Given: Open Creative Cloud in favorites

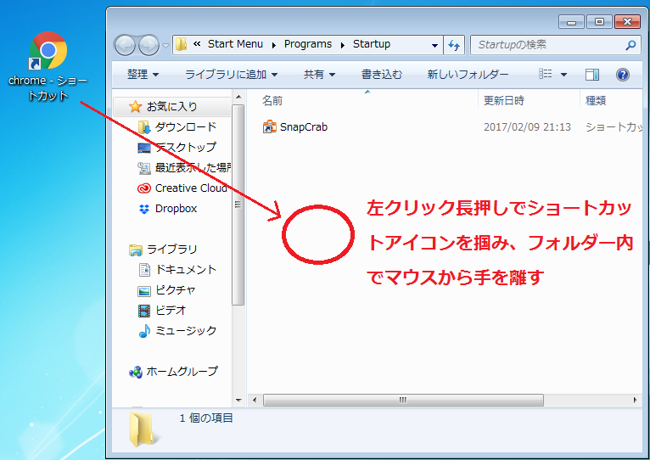Looking at the screenshot, I should pos(191,188).
